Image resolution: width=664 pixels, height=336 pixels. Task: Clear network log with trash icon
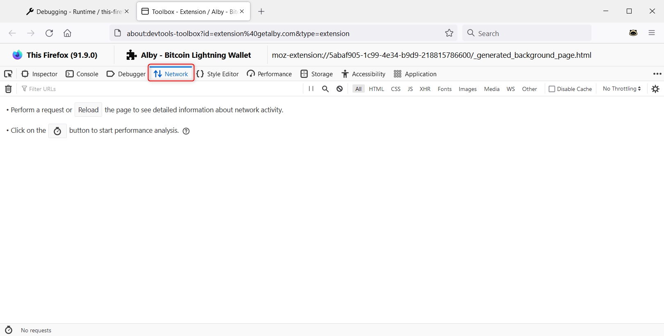click(8, 89)
